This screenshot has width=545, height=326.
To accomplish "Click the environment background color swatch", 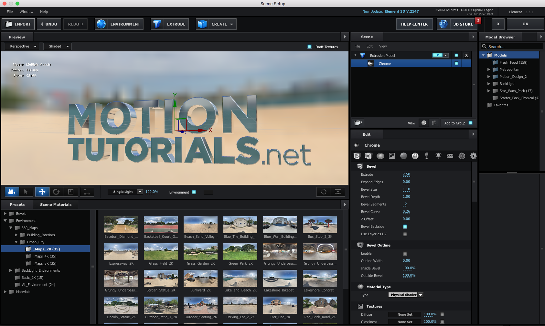I will (208, 192).
